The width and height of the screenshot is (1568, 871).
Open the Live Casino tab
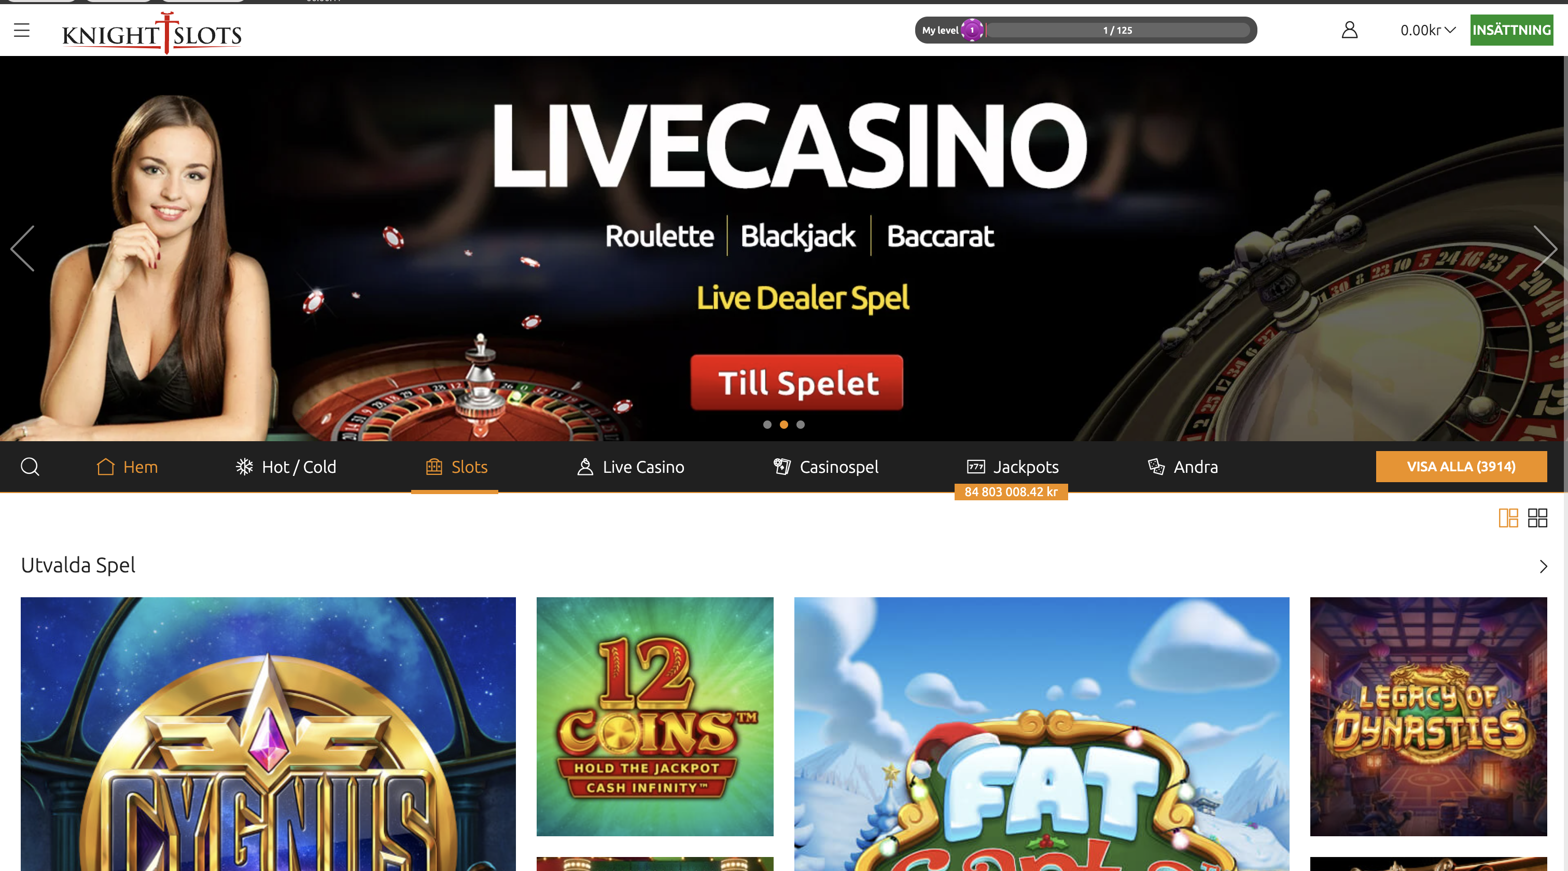(631, 467)
